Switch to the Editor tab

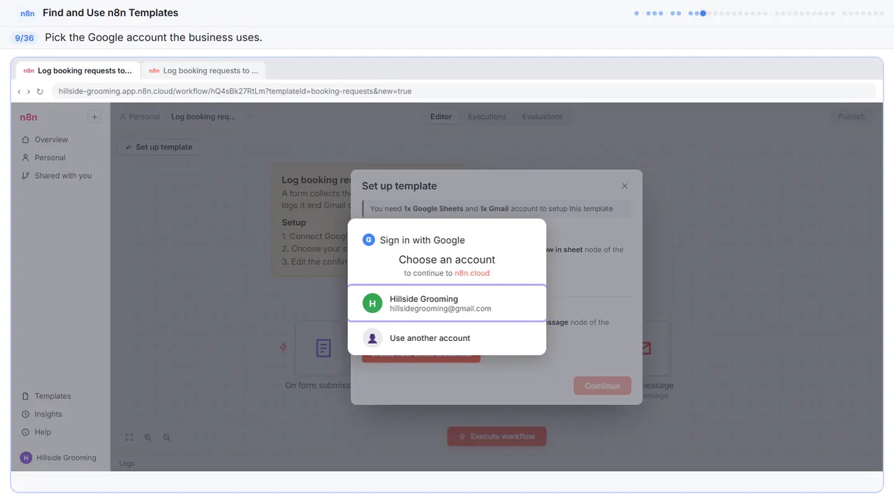pyautogui.click(x=441, y=117)
